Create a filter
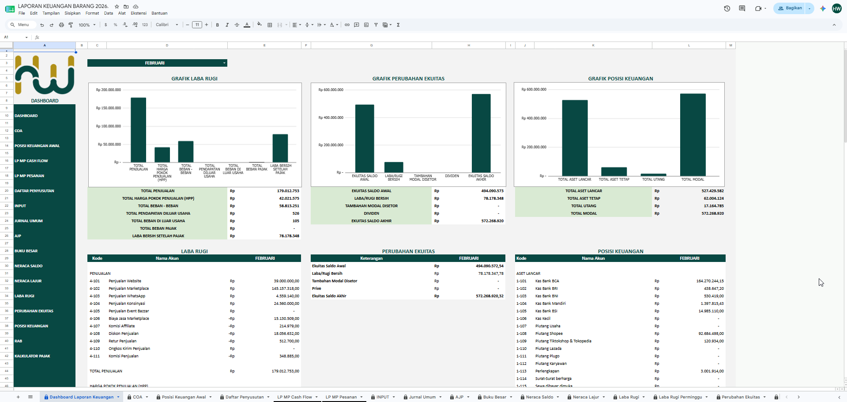This screenshot has height=402, width=847. 376,25
